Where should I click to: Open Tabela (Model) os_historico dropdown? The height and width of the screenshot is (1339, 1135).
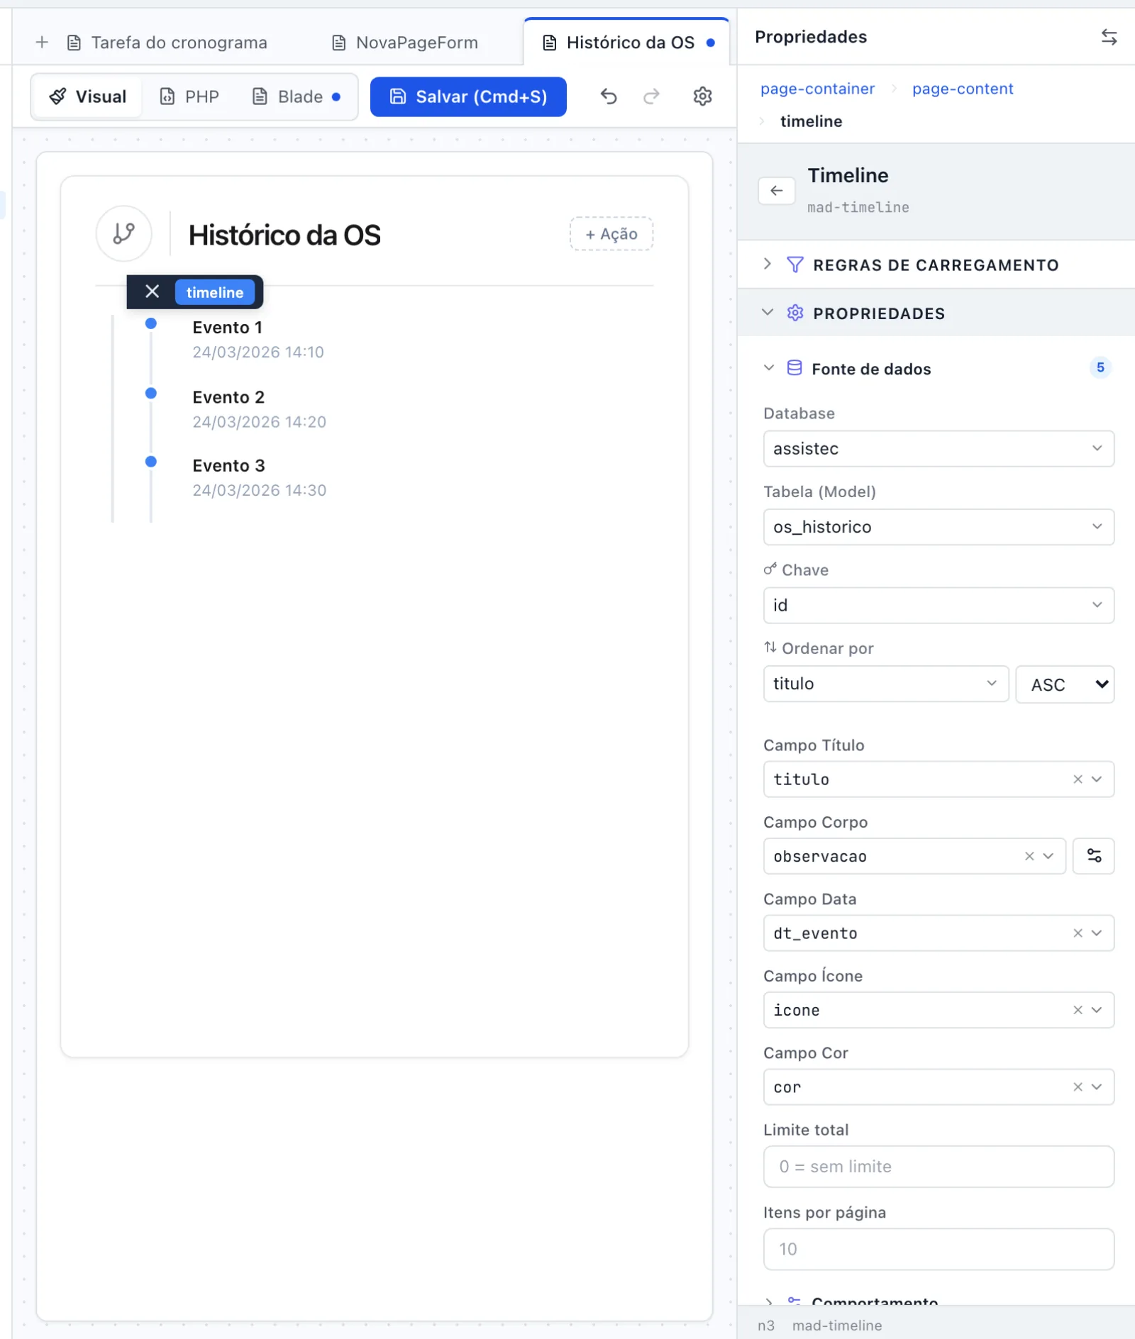[x=939, y=527]
